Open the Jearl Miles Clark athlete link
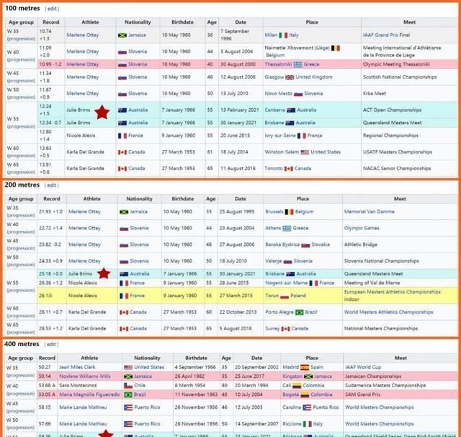The image size is (461, 437). click(x=77, y=367)
